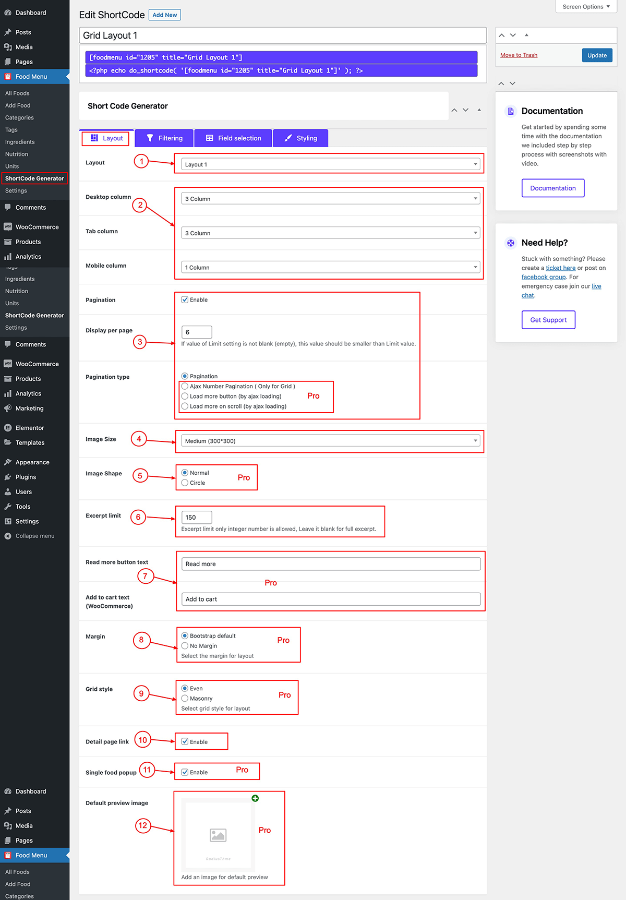
Task: Toggle the Detail page link Enable checkbox
Action: click(x=185, y=741)
